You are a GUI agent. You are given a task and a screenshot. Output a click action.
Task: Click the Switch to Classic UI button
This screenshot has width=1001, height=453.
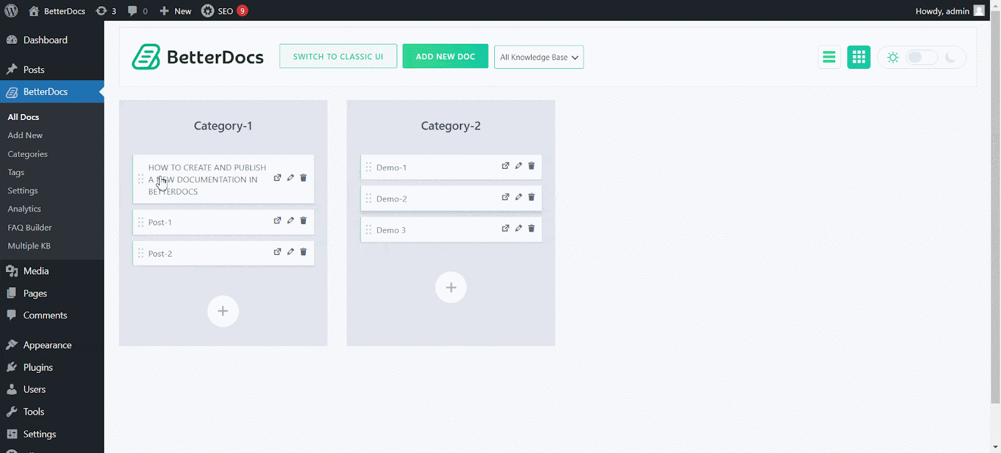tap(338, 56)
